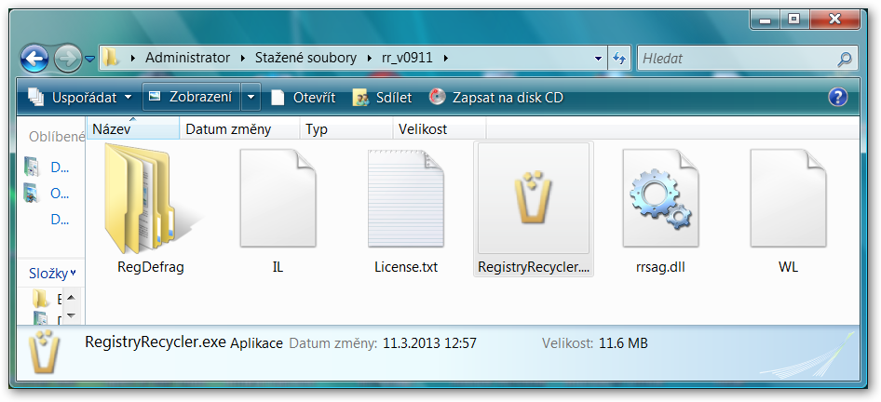Minimize the Explorer window
Screen dimensions: 881x402
[x=765, y=20]
